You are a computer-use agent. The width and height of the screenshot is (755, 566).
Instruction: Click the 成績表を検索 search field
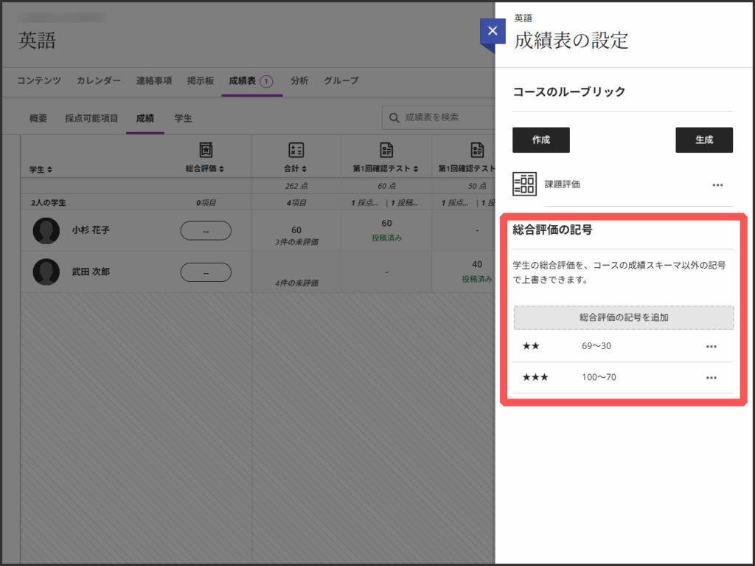tap(442, 117)
